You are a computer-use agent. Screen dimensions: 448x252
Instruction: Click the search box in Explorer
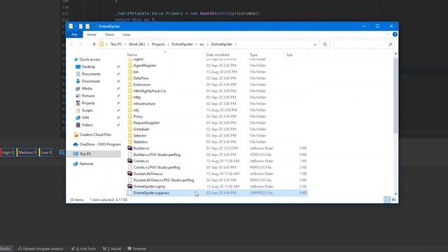(364, 44)
